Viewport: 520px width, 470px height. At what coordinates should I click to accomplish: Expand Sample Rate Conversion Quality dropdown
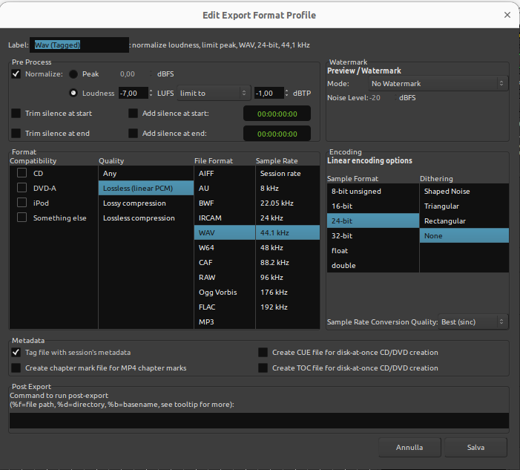pos(473,322)
